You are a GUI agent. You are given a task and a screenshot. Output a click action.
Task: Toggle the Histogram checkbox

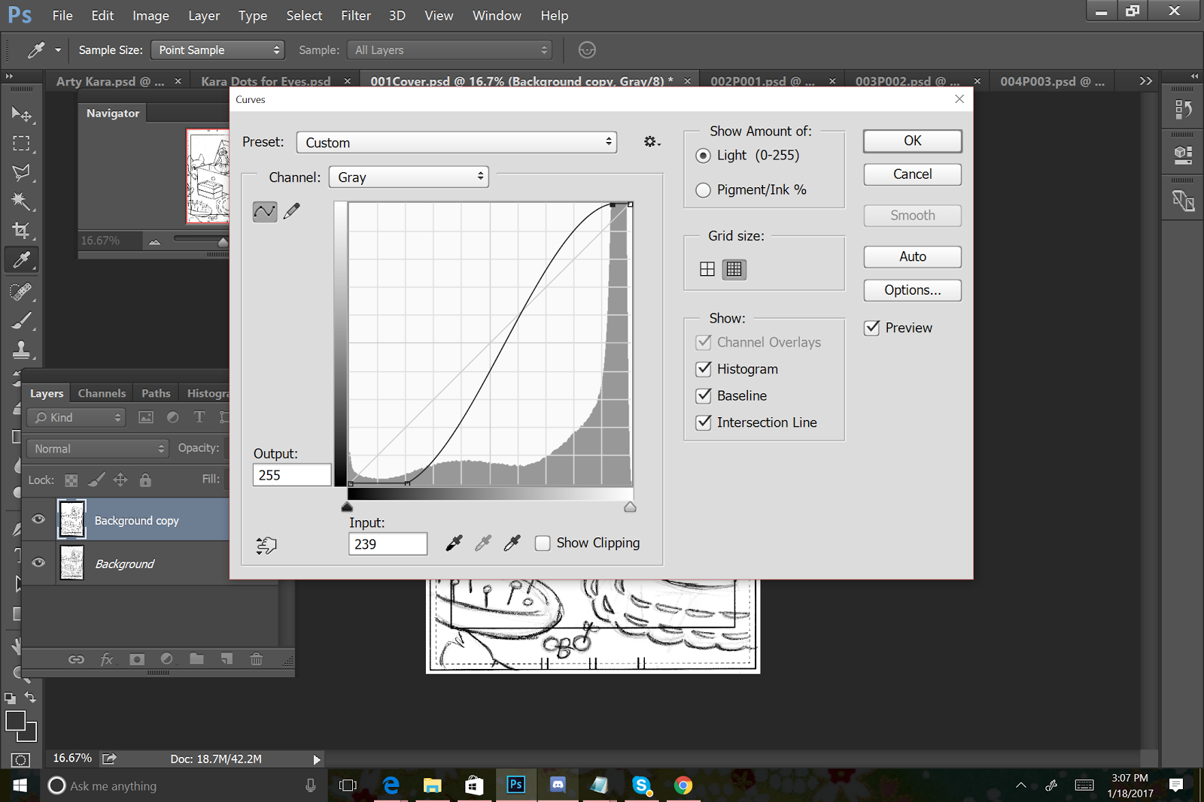tap(704, 369)
